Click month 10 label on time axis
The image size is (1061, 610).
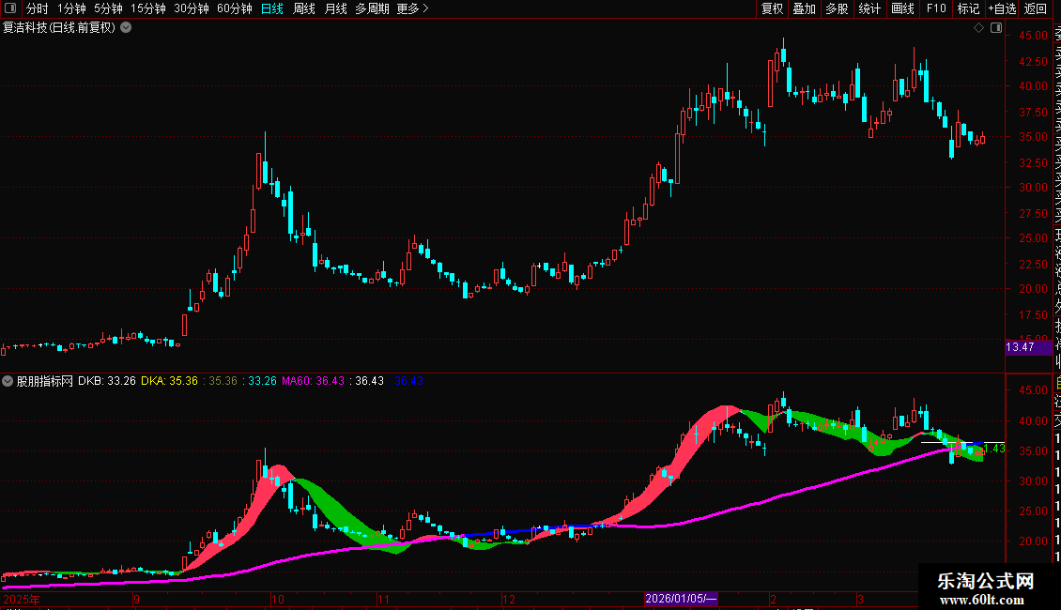click(277, 599)
